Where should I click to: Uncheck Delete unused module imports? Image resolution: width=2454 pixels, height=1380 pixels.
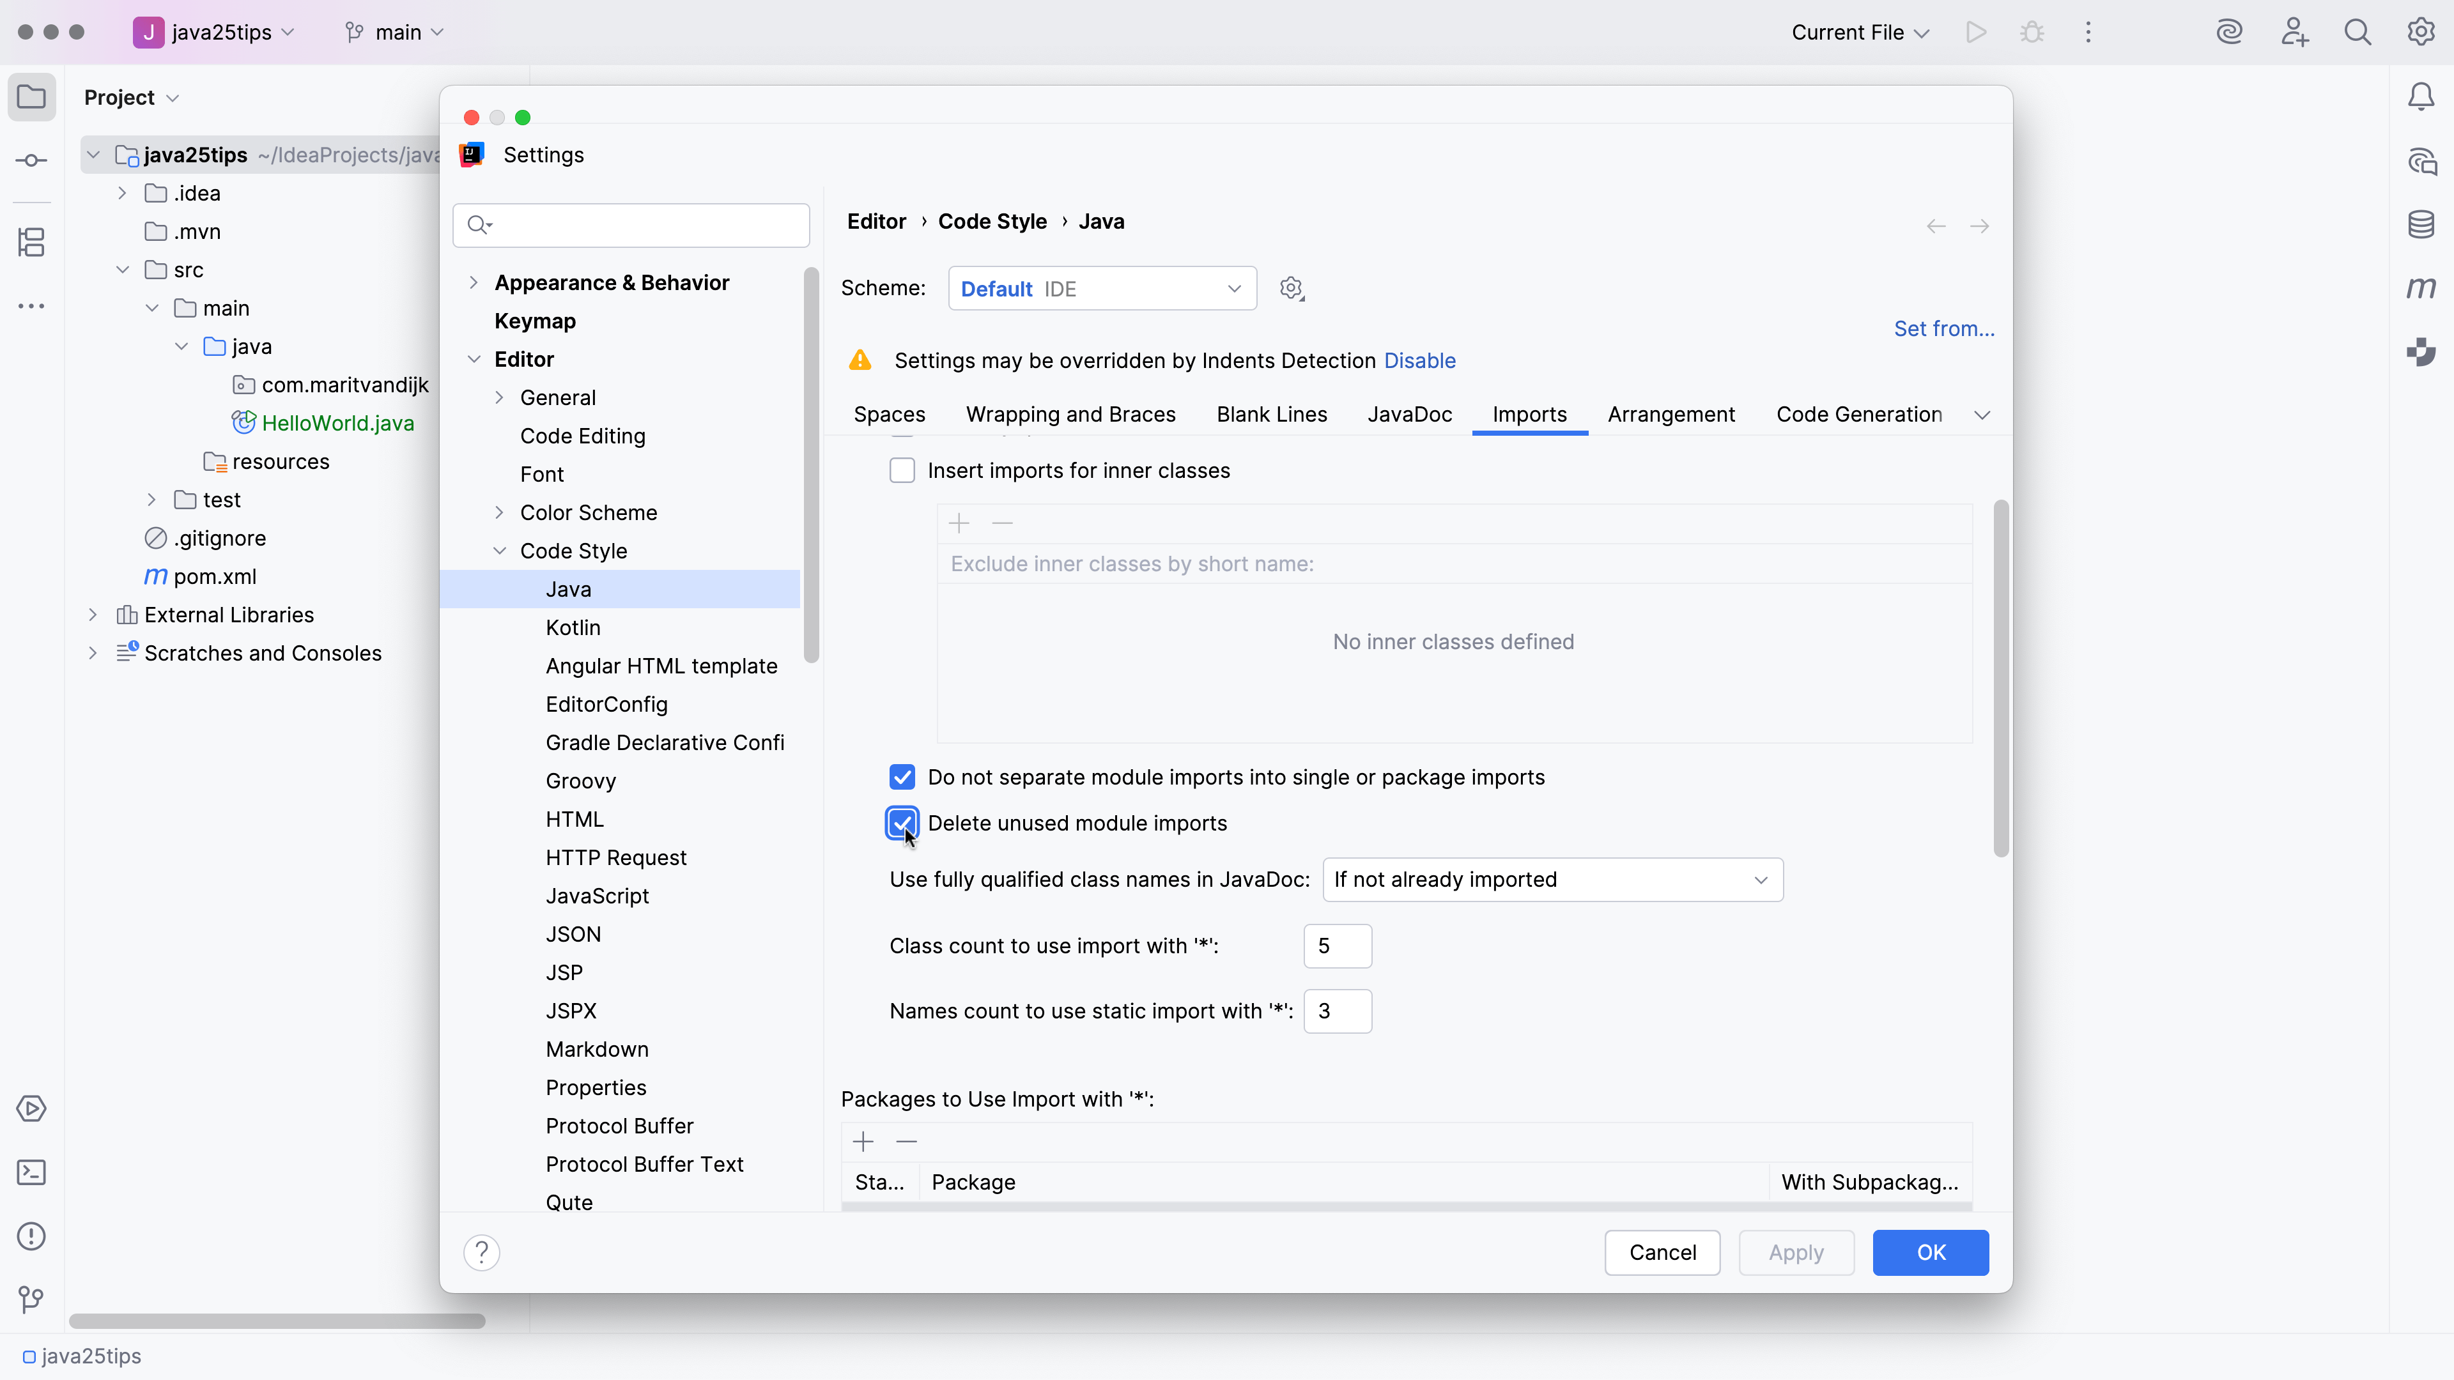tap(902, 823)
